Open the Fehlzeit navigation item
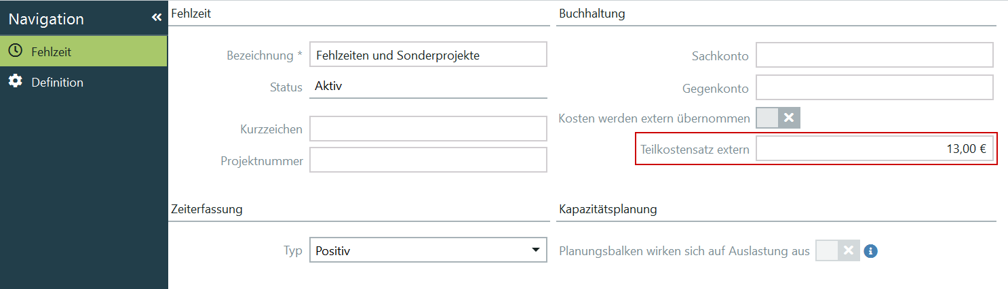 pyautogui.click(x=52, y=51)
